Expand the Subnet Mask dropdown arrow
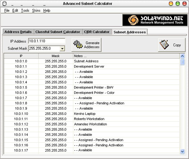Viewport: 189px width, 159px height. [62, 49]
